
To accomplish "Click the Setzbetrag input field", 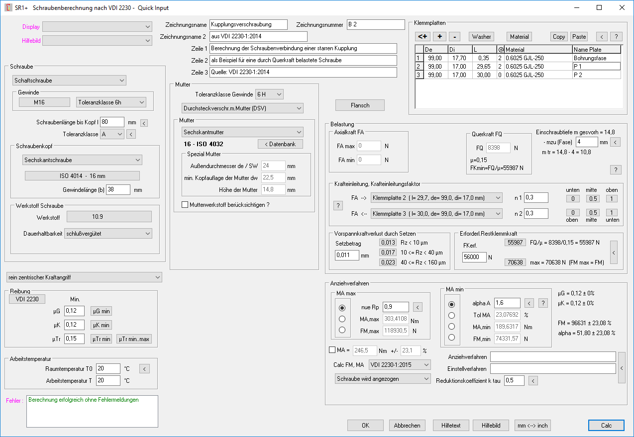I will [347, 255].
